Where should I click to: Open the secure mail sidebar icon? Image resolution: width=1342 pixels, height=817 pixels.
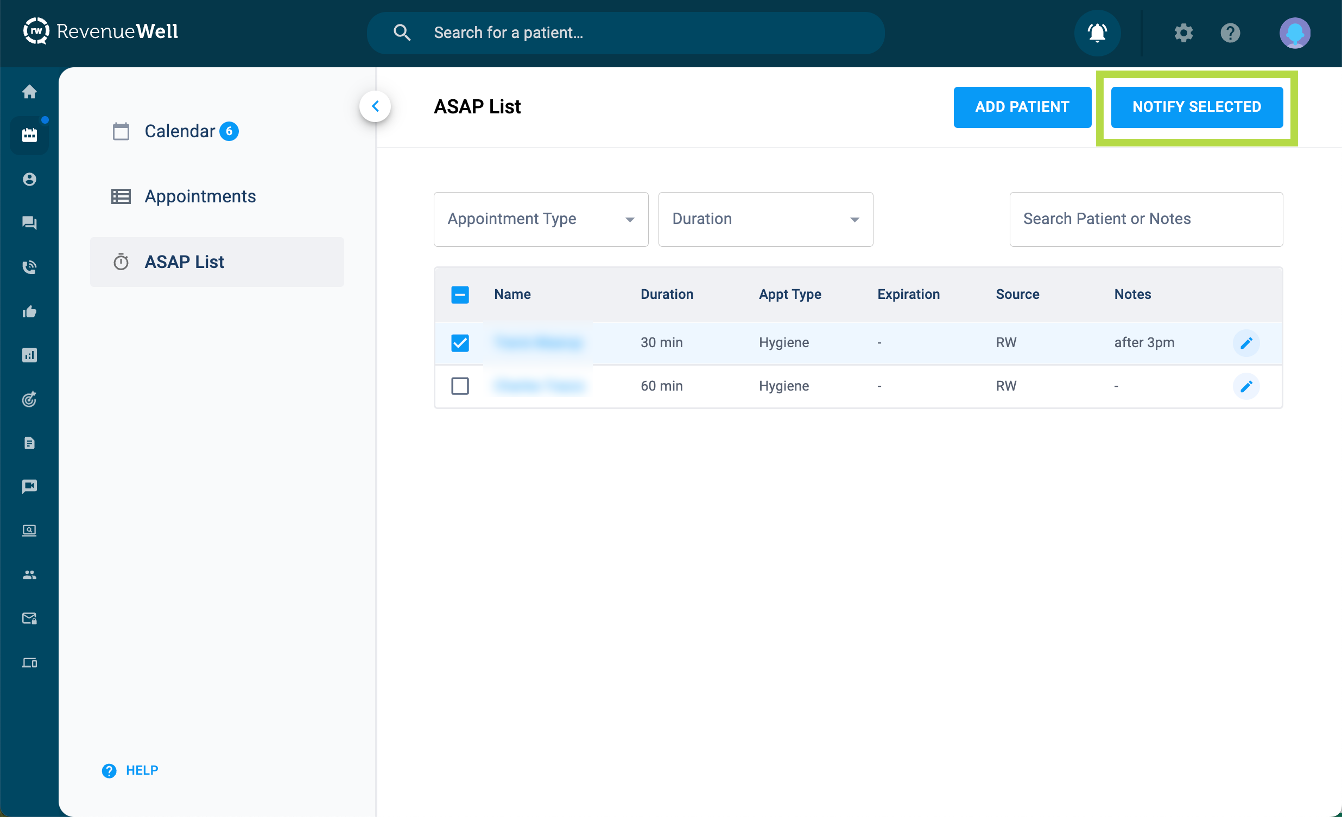click(29, 618)
